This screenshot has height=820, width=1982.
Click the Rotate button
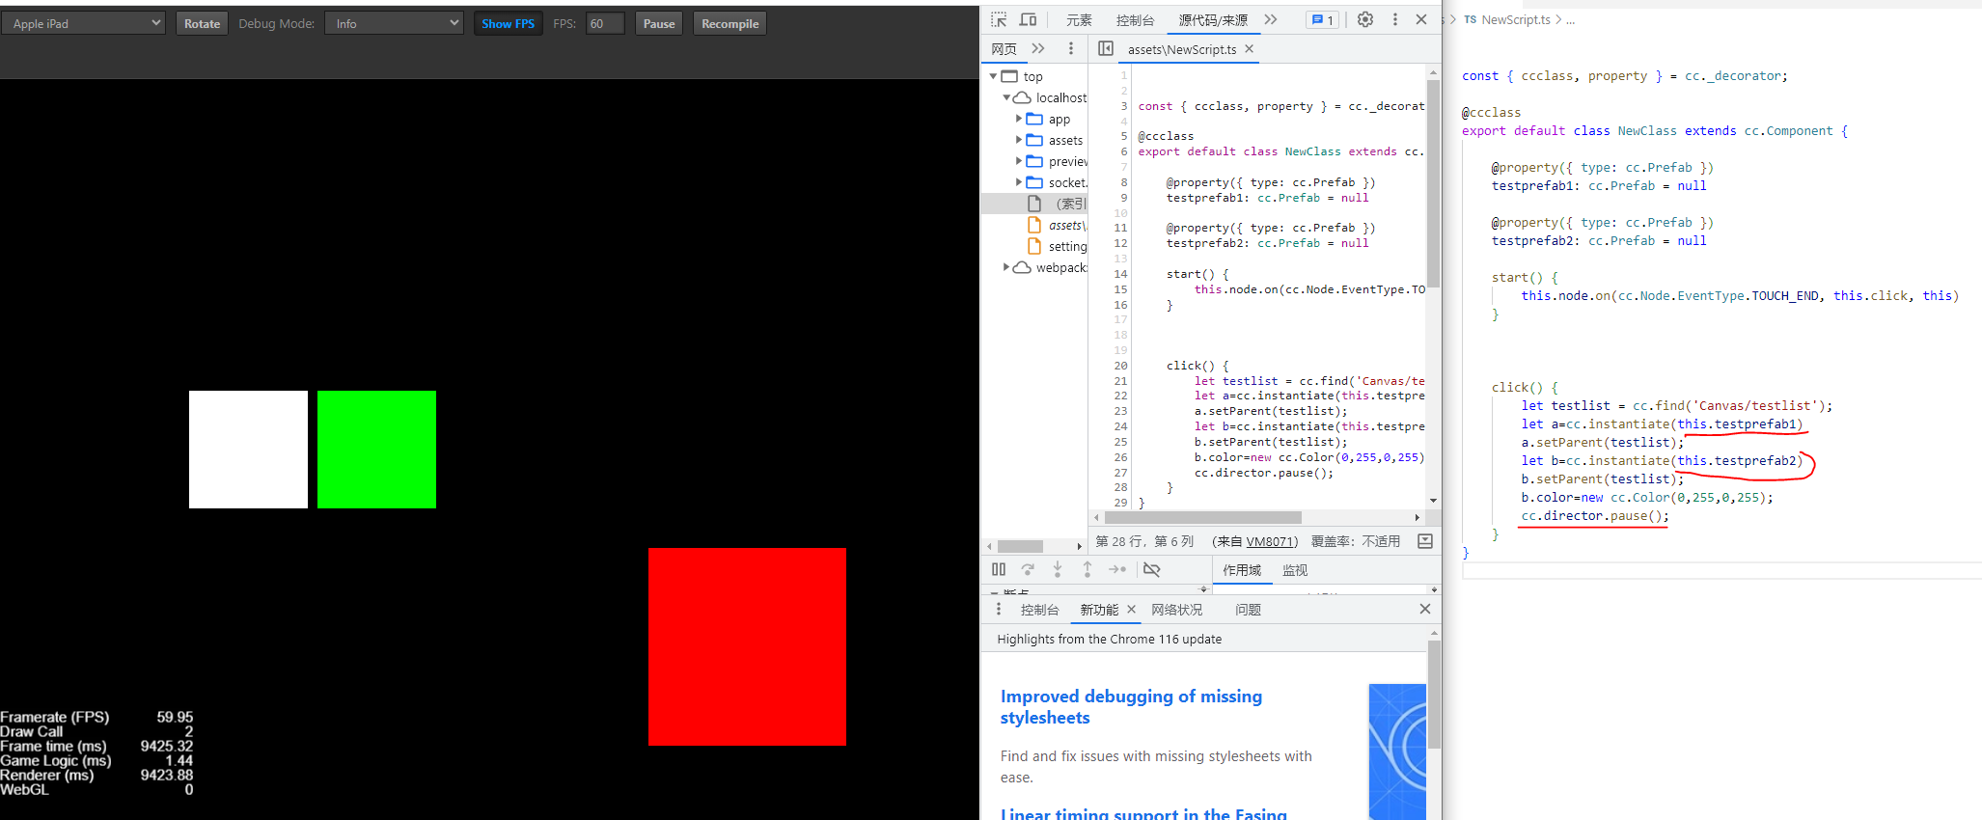[202, 23]
